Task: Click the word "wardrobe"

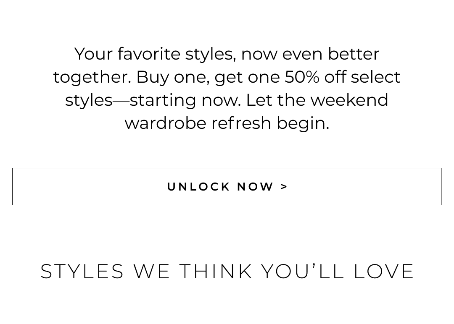Action: 165,123
